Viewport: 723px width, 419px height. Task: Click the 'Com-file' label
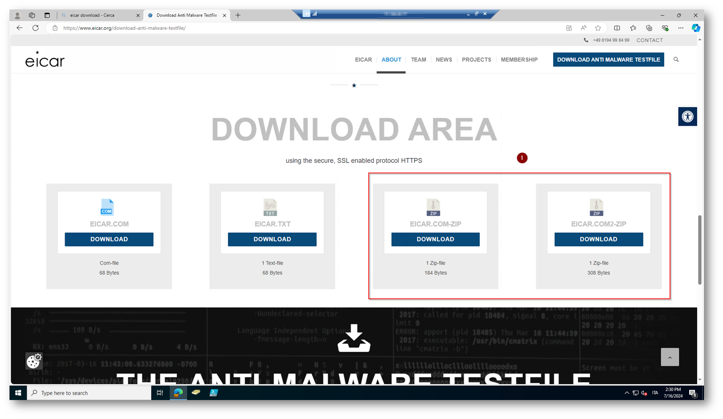[109, 263]
